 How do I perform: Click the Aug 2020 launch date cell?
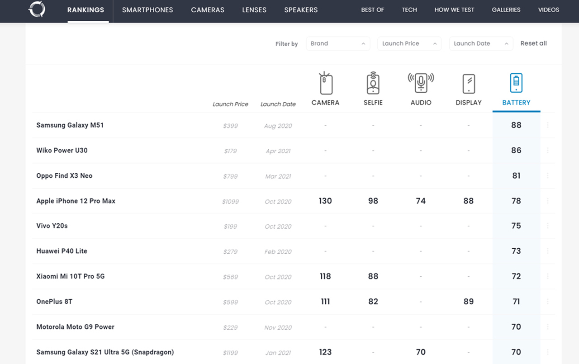[278, 126]
